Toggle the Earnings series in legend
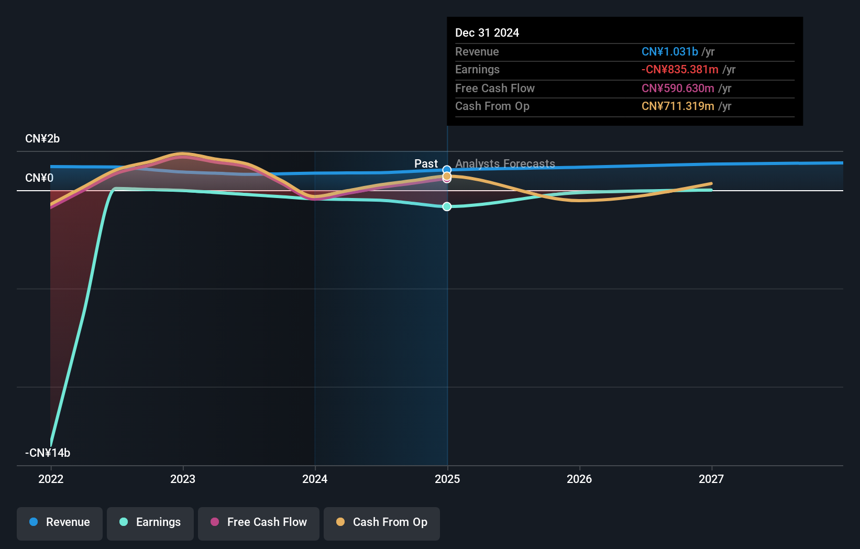The width and height of the screenshot is (860, 549). (150, 523)
